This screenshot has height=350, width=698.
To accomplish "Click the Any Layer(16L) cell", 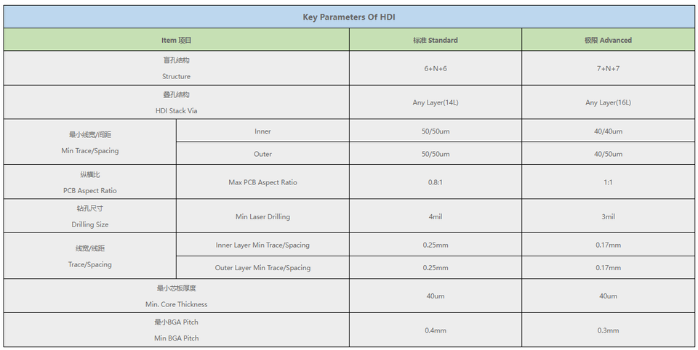I will (608, 102).
